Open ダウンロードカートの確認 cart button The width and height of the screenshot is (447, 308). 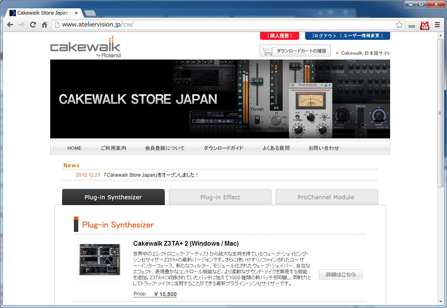point(295,50)
